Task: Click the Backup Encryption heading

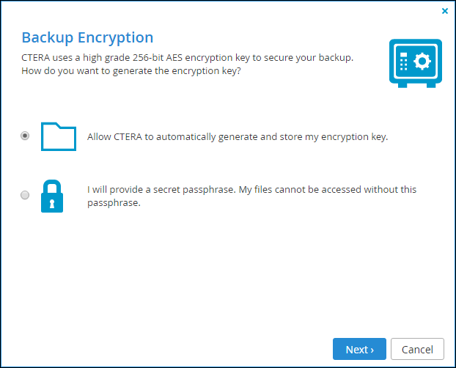Action: coord(87,38)
